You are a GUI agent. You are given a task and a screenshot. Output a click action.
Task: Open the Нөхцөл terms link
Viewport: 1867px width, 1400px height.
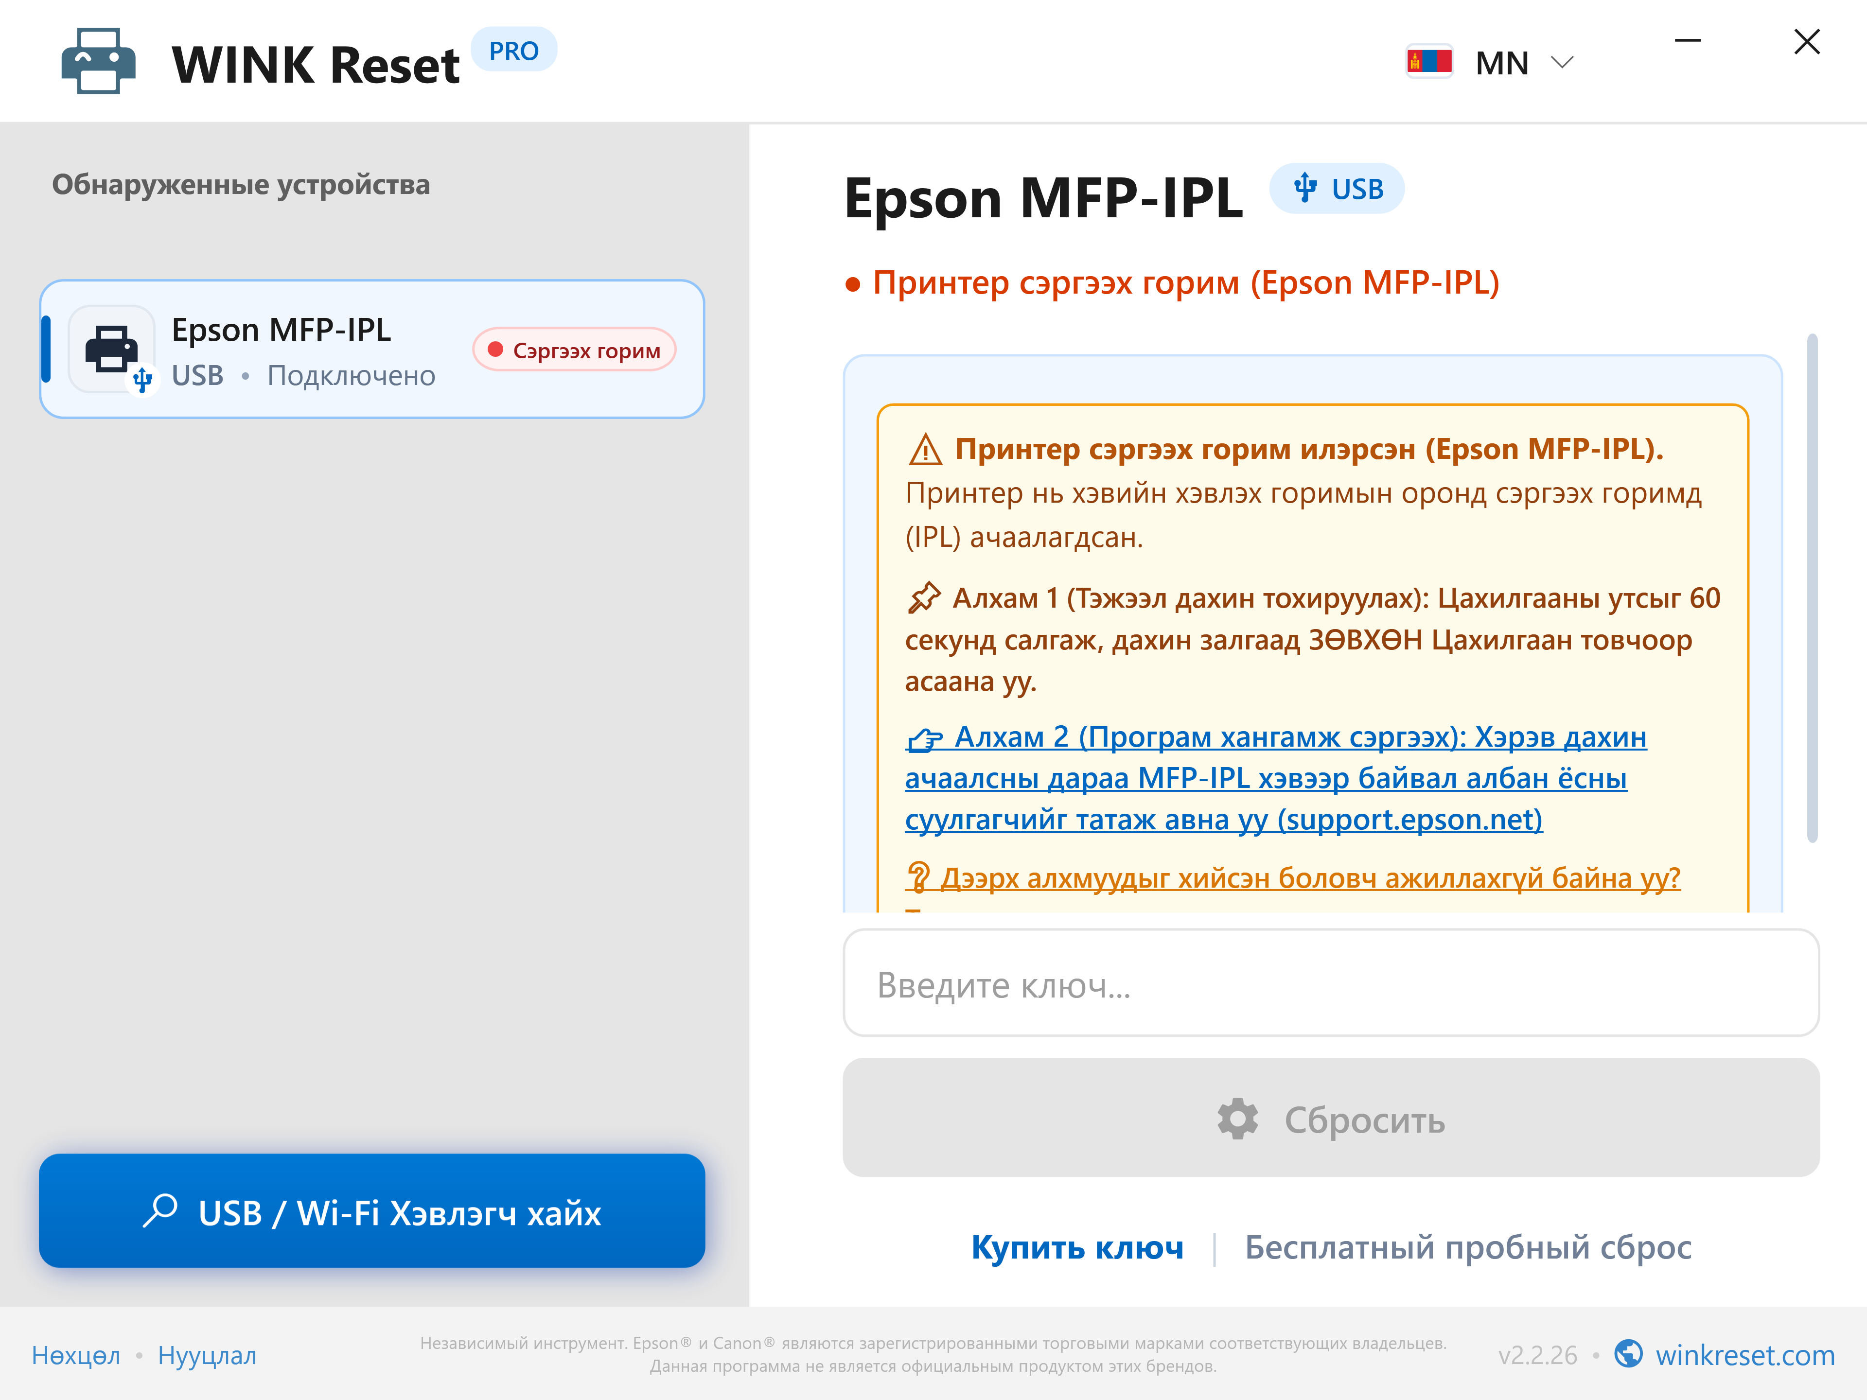(76, 1355)
